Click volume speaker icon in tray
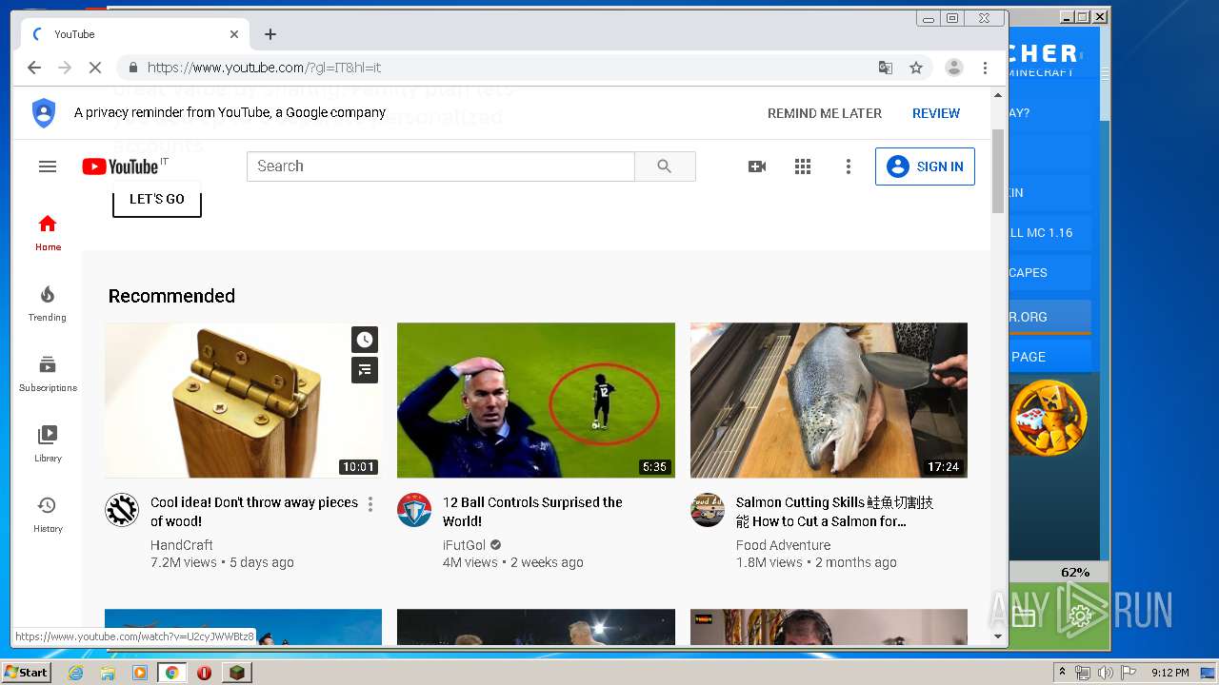The height and width of the screenshot is (685, 1219). point(1105,673)
